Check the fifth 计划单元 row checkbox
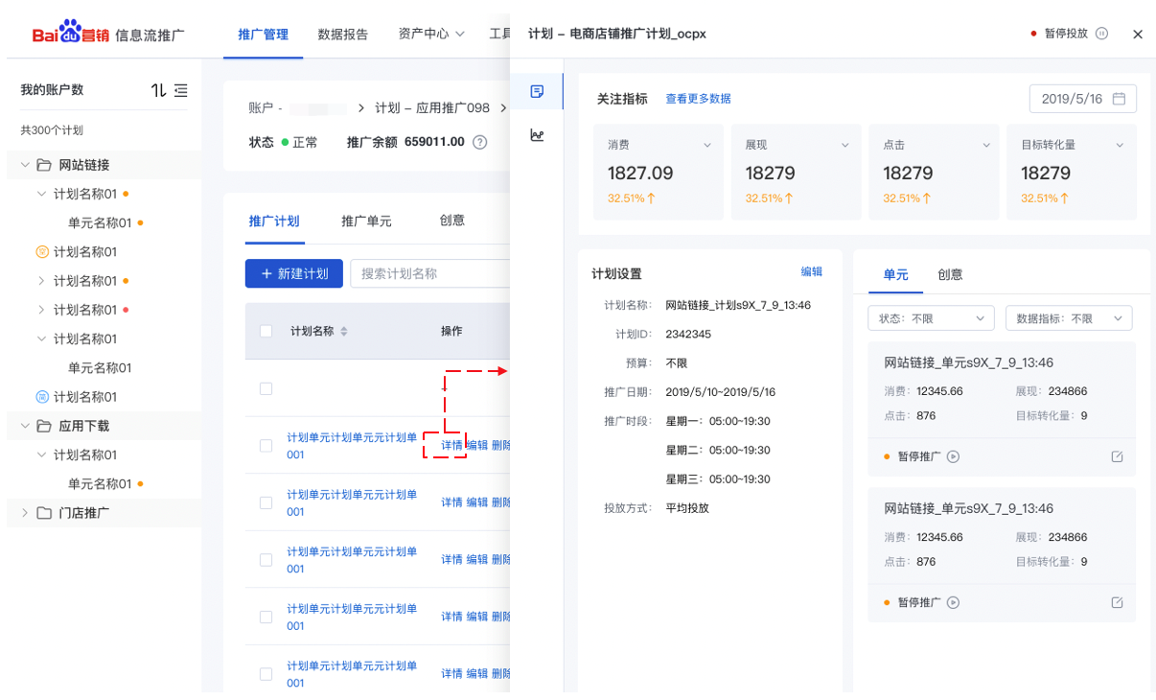This screenshot has width=1156, height=700. [x=266, y=675]
